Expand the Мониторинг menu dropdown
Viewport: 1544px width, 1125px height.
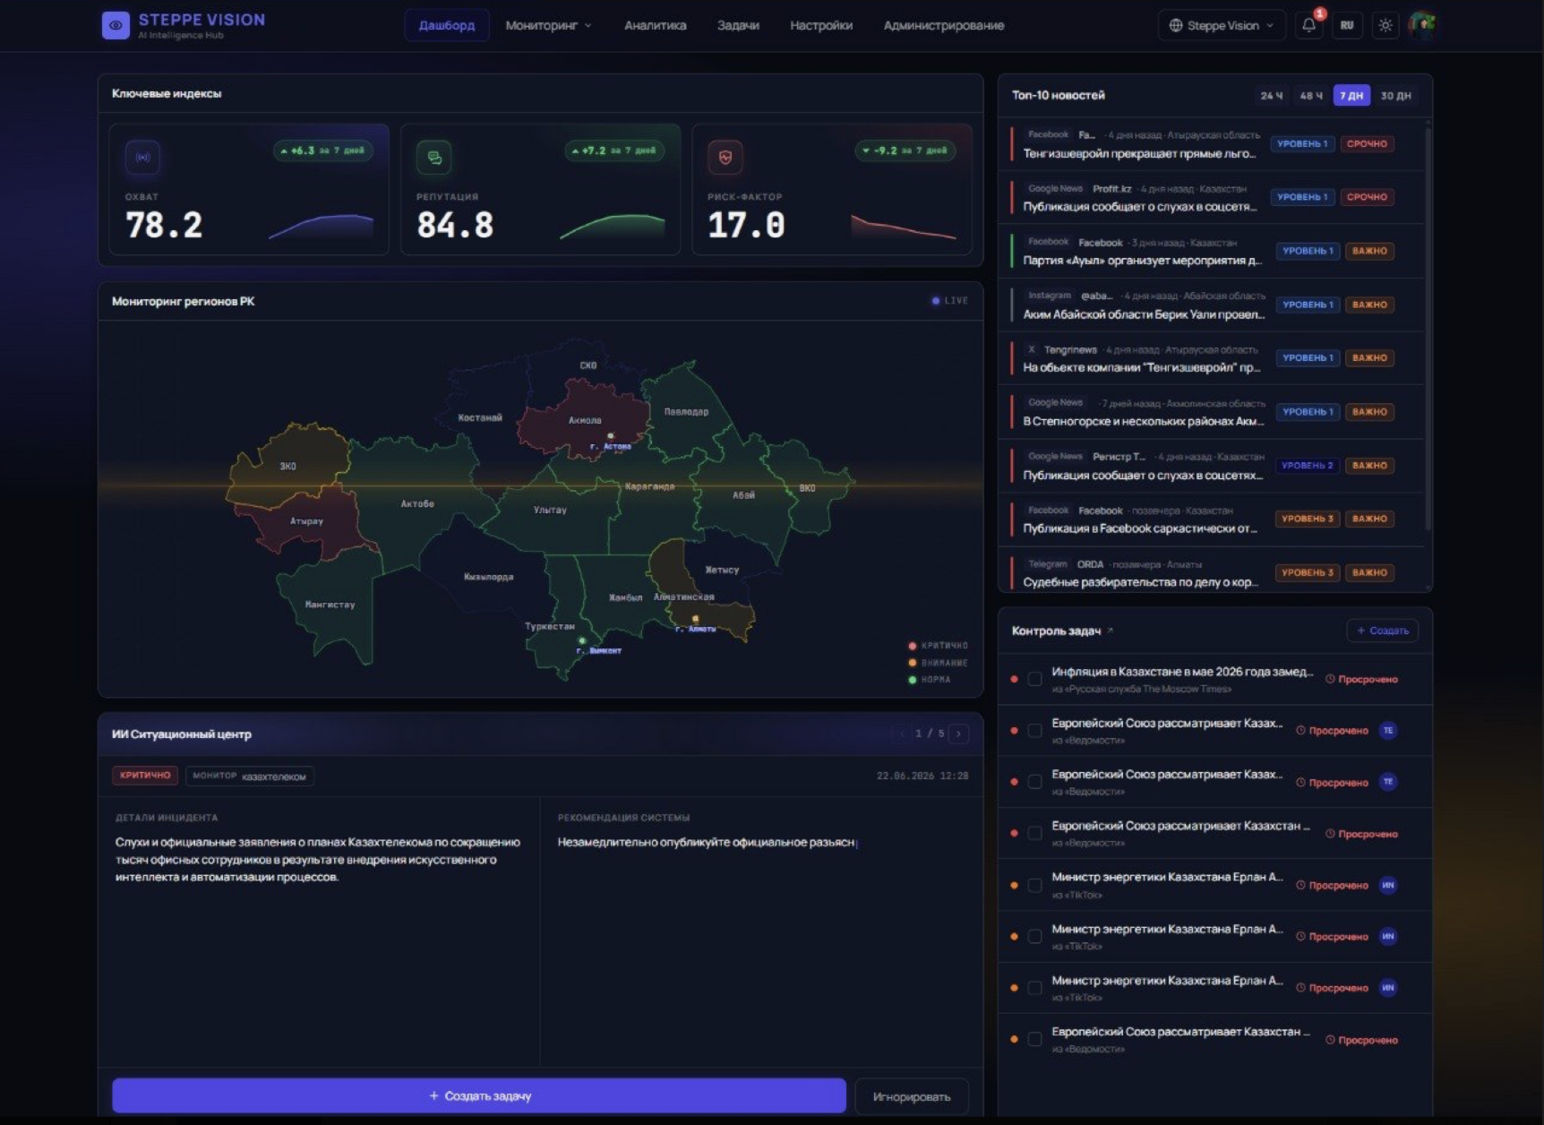pyautogui.click(x=548, y=25)
